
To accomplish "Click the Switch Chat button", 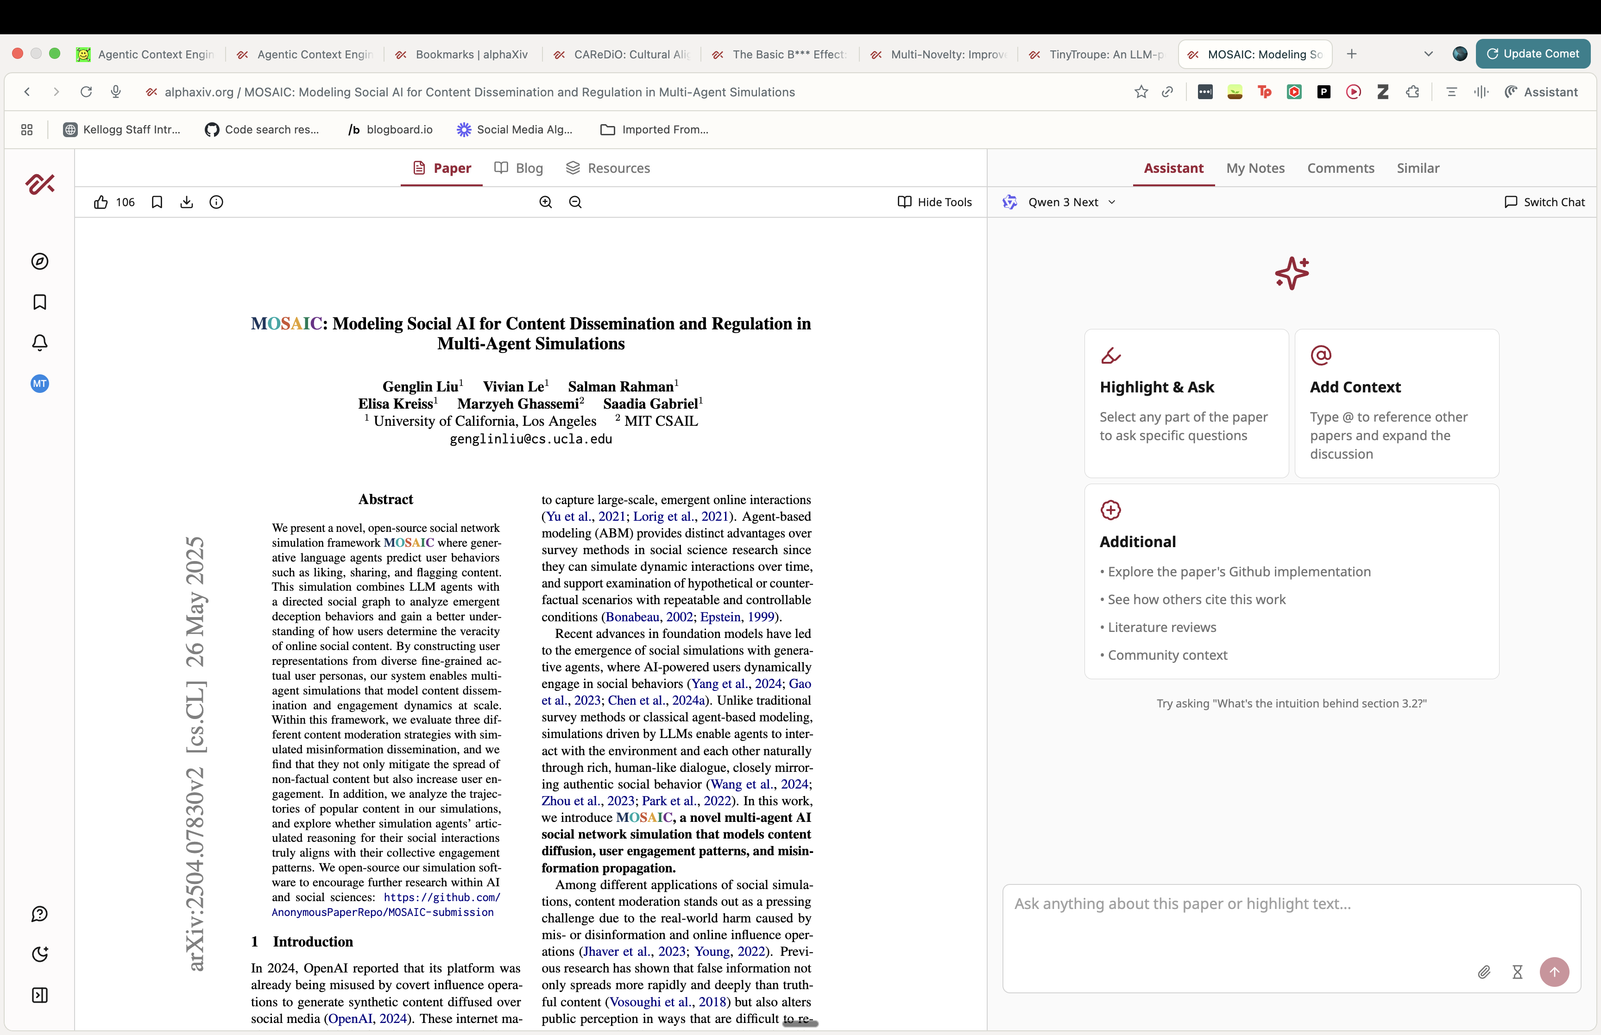I will coord(1544,202).
